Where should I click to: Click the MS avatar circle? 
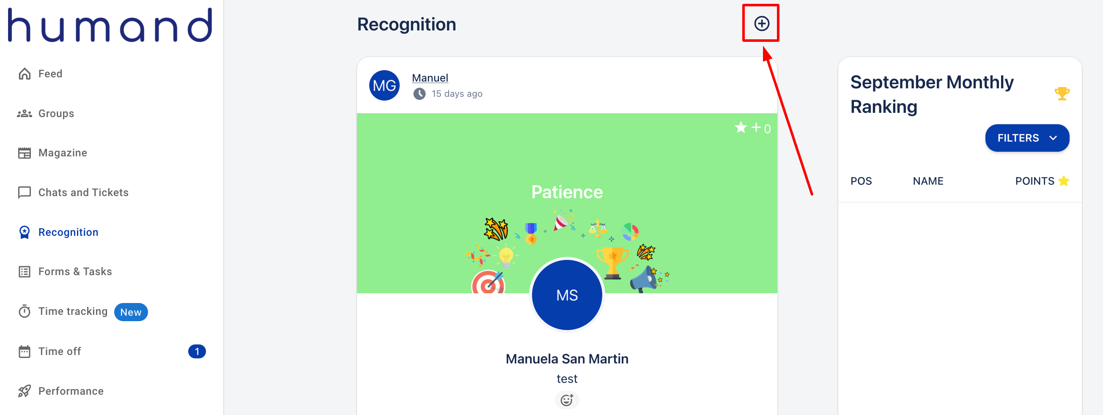[566, 295]
